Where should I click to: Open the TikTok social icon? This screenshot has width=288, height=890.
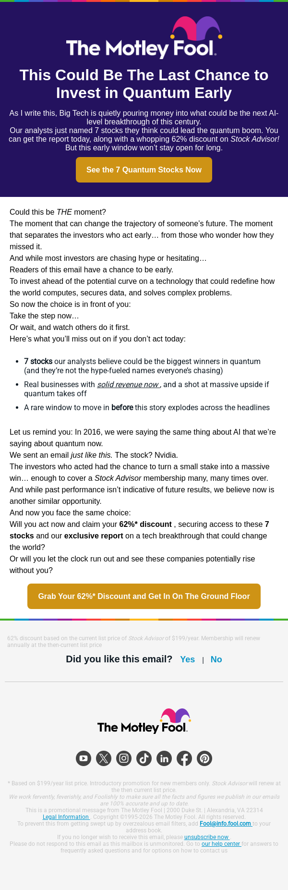point(144,758)
